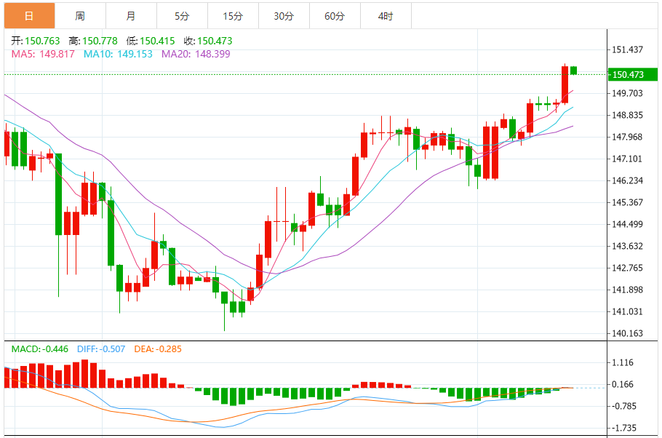Click the 1.116 MACD axis label
Image resolution: width=662 pixels, height=438 pixels.
623,362
